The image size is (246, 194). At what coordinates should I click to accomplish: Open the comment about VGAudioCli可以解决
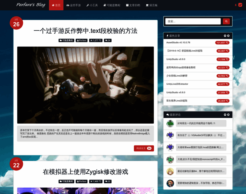click(201, 135)
